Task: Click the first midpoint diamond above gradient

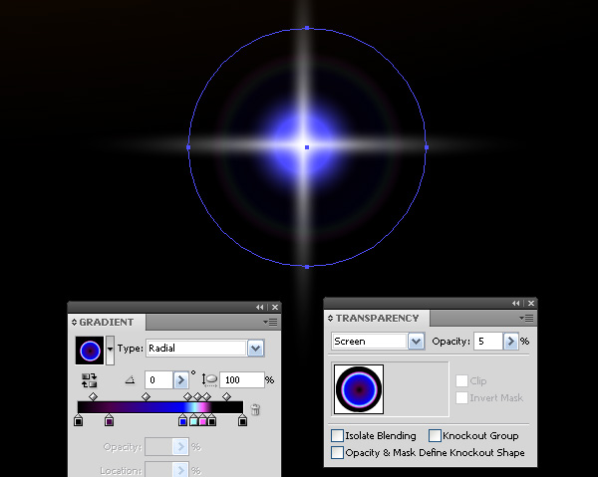Action: [x=93, y=397]
